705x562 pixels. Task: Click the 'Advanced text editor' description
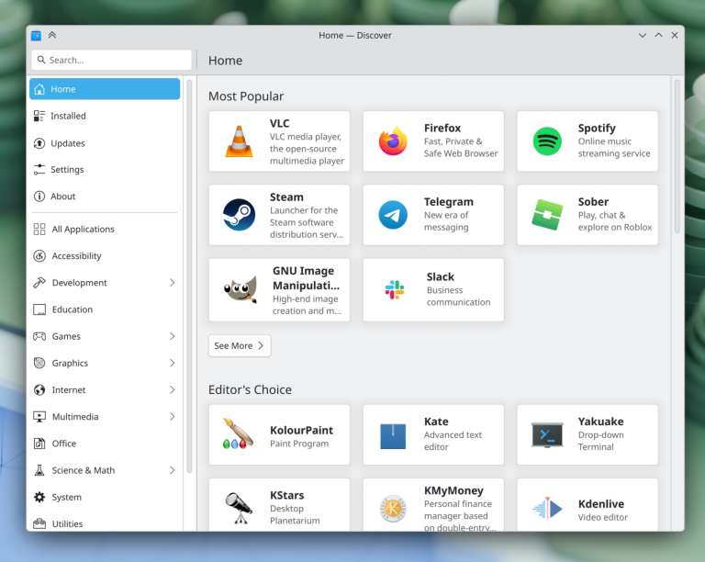453,441
